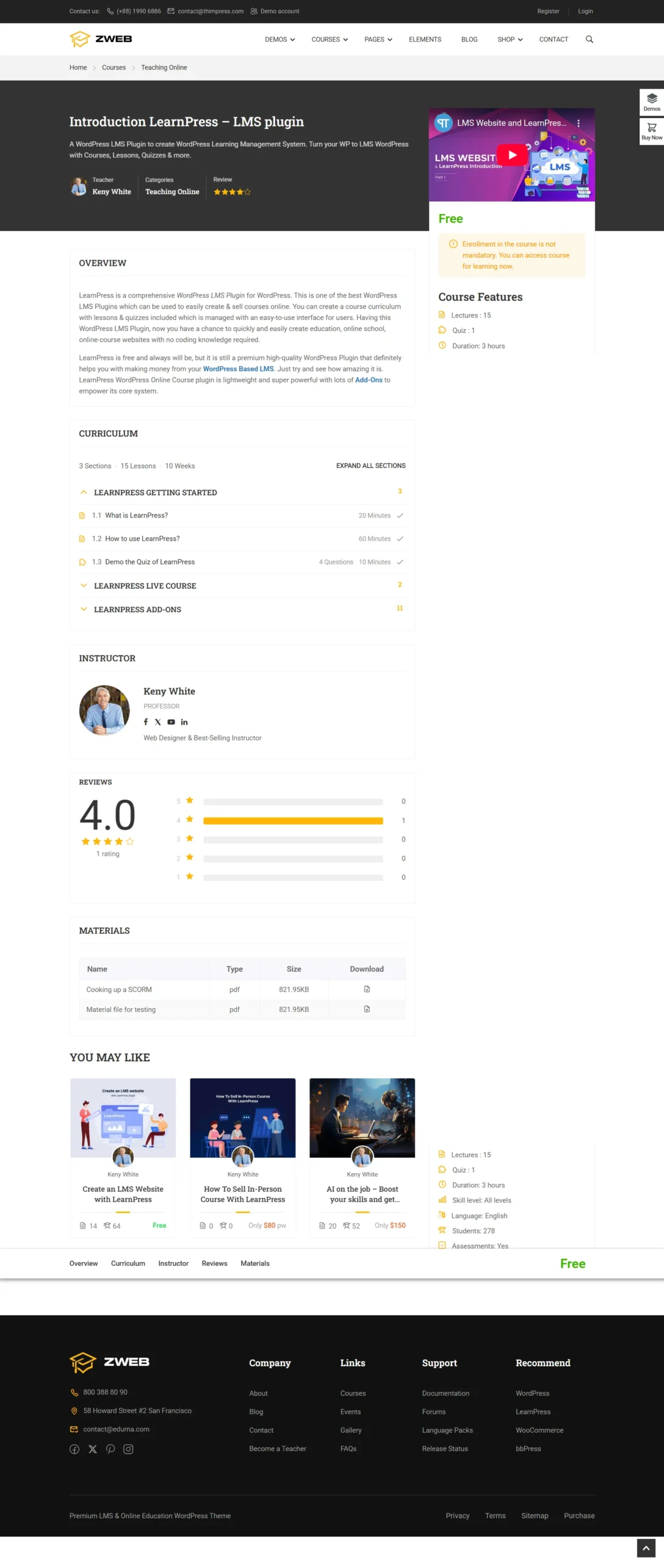Visit instructor's Facebook profile icon
664x1564 pixels.
point(145,722)
